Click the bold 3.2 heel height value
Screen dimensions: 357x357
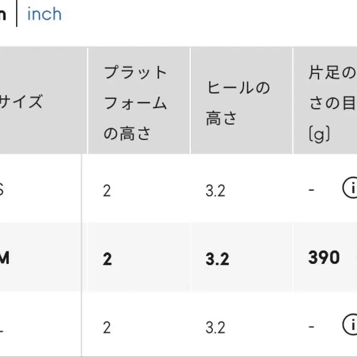[217, 259]
